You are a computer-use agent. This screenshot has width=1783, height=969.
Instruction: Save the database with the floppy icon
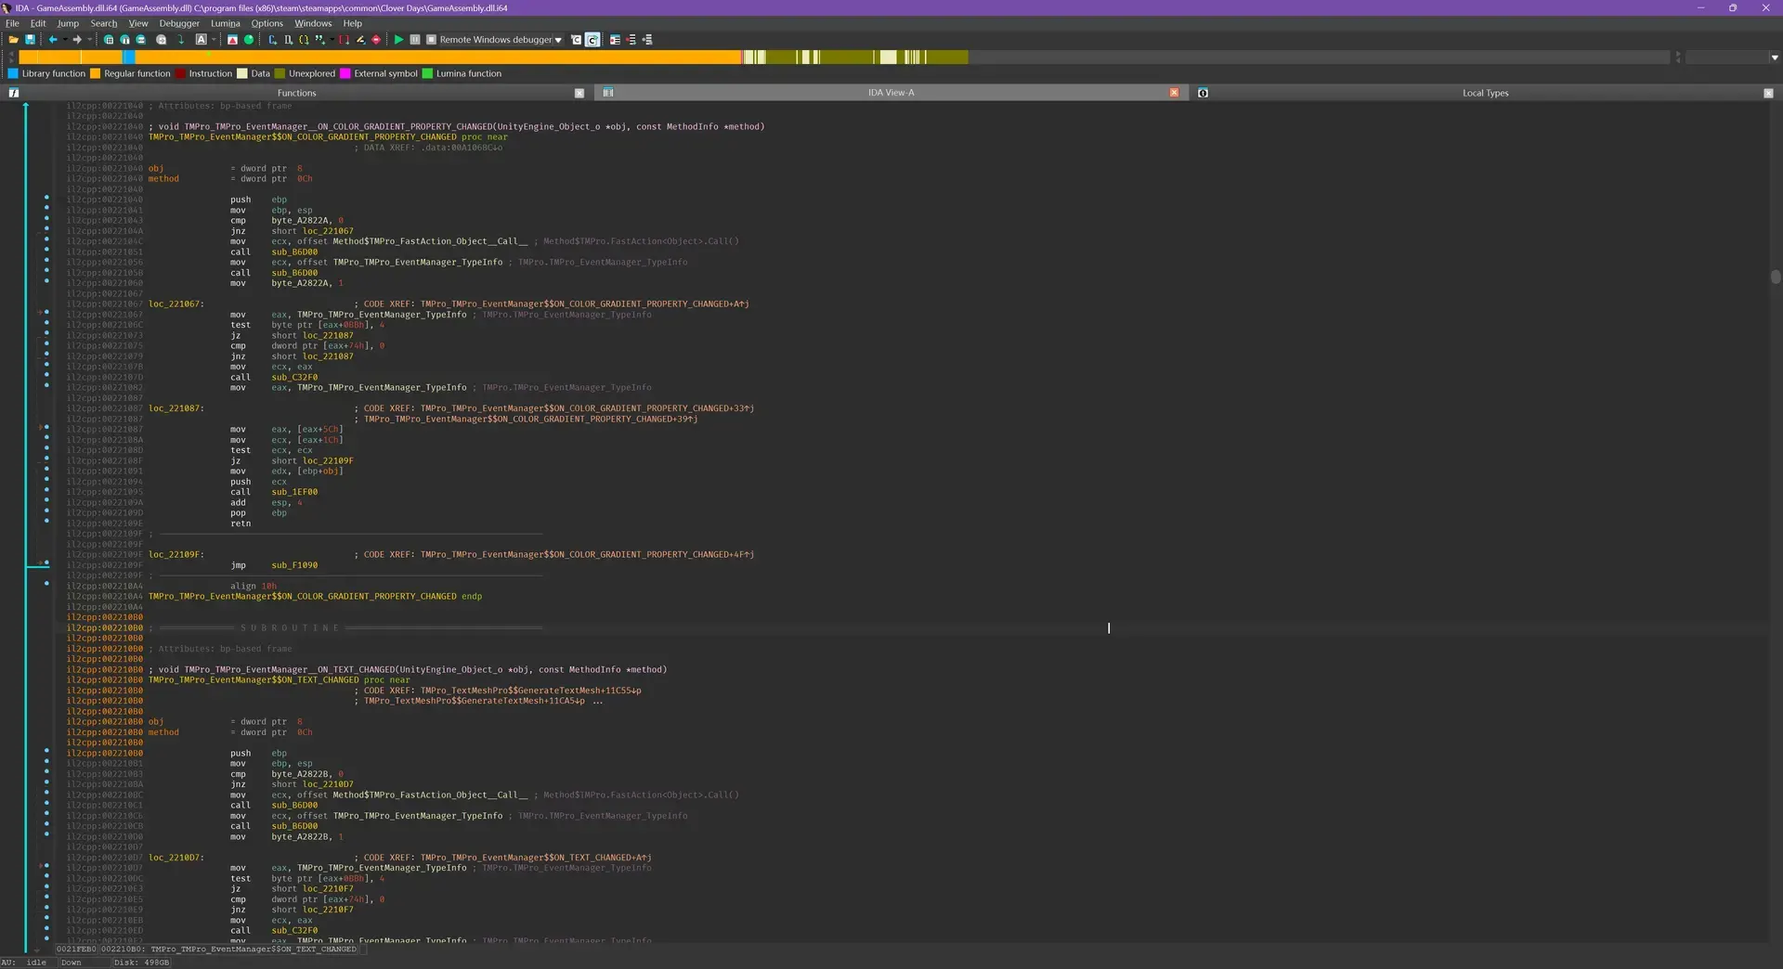point(30,40)
